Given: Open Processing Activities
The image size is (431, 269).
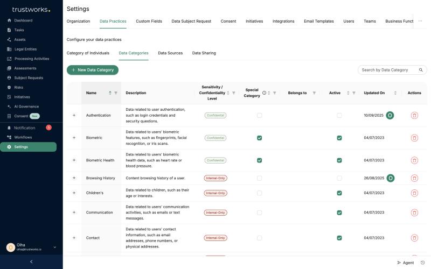Looking at the screenshot, I should 32,59.
